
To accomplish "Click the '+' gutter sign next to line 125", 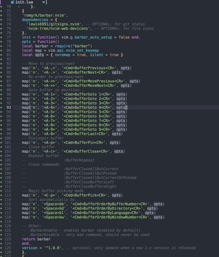I will point(2,248).
